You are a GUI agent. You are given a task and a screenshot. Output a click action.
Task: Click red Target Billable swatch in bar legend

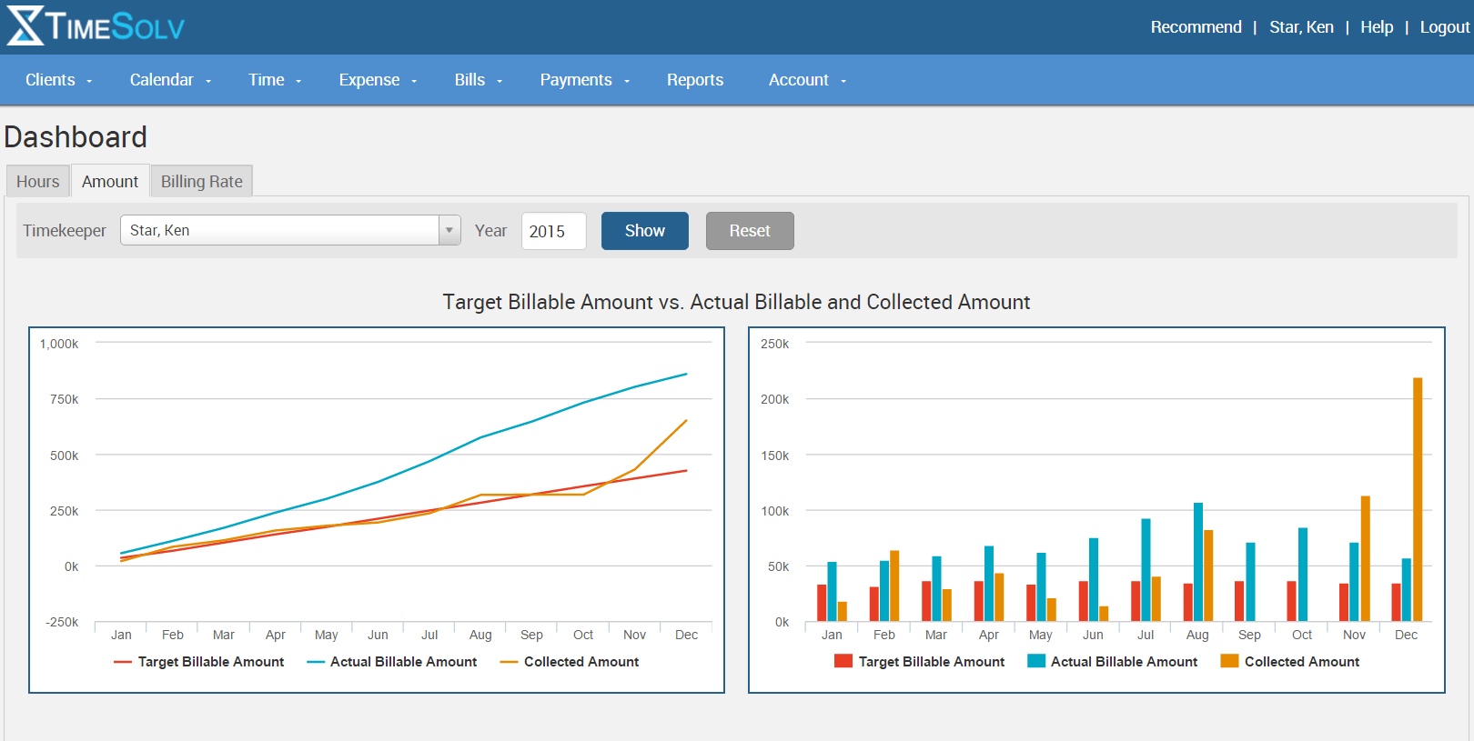tap(843, 661)
